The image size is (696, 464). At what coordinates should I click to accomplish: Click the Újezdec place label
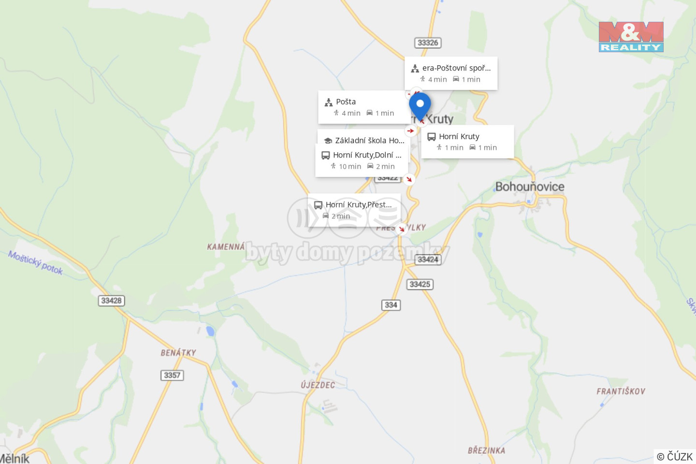318,385
